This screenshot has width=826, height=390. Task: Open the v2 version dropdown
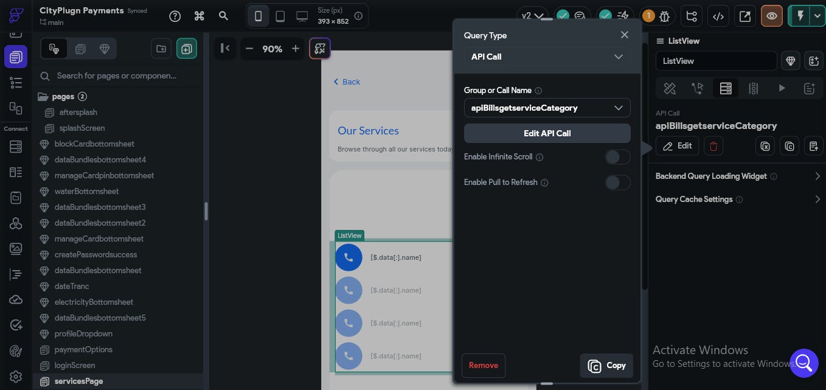(x=532, y=16)
